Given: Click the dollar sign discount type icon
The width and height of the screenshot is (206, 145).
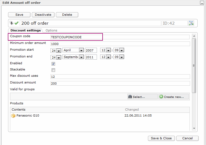Looking at the screenshot, I should (12, 23).
